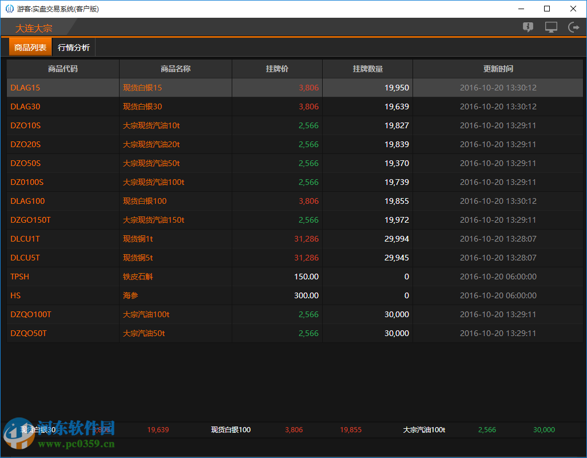This screenshot has width=587, height=458.
Task: Open the notification message icon
Action: click(x=528, y=27)
